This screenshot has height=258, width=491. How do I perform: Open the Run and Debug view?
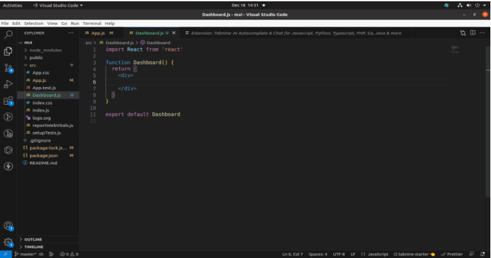point(8,84)
